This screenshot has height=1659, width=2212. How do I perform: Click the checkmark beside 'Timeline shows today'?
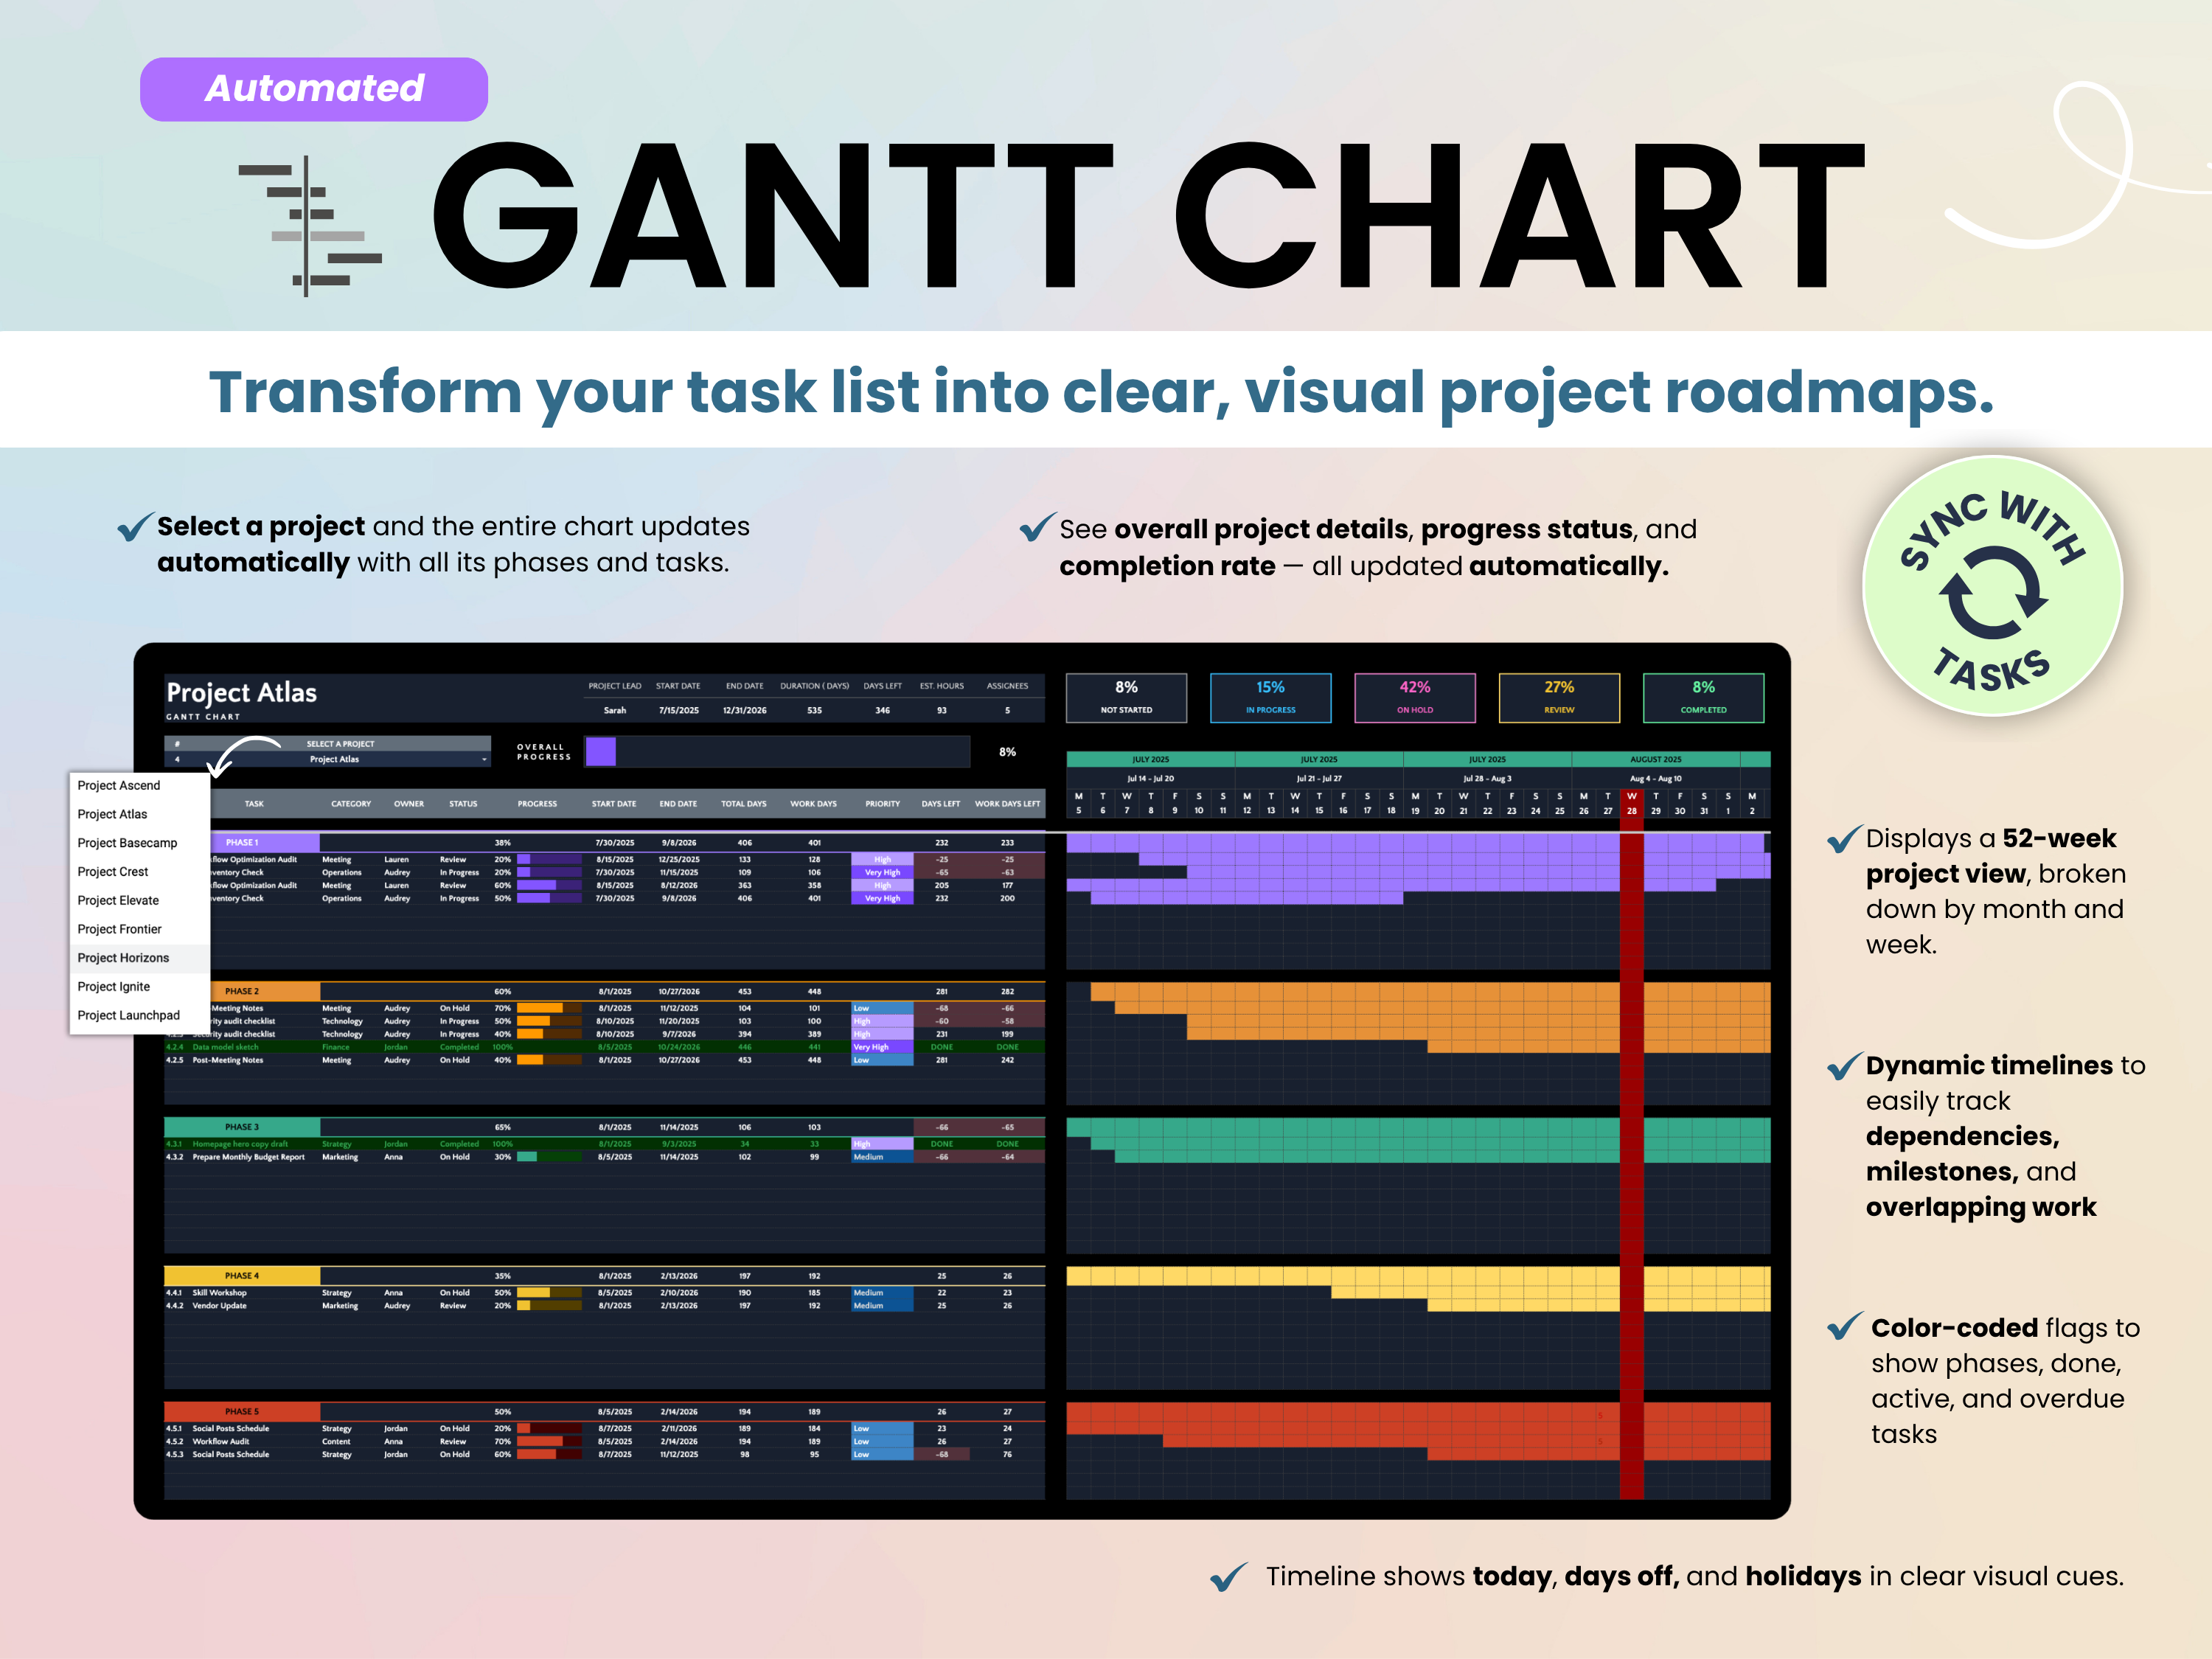click(x=1228, y=1576)
